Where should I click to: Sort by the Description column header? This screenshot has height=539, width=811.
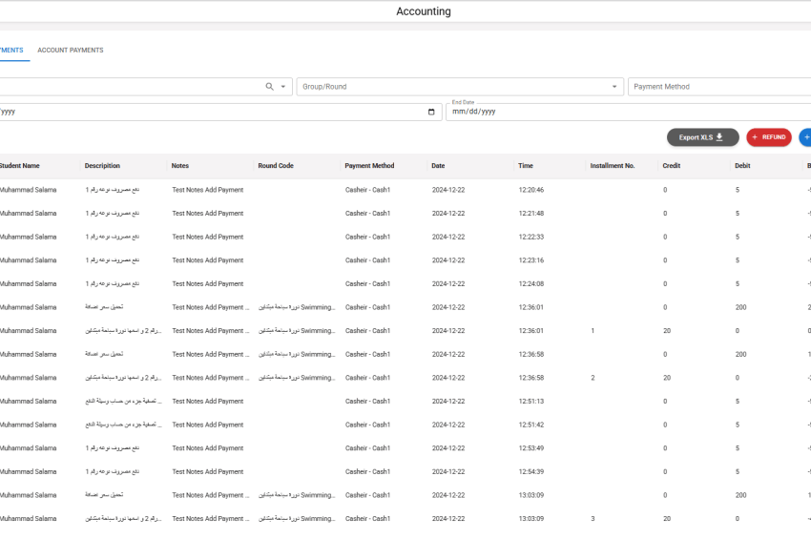pos(102,166)
